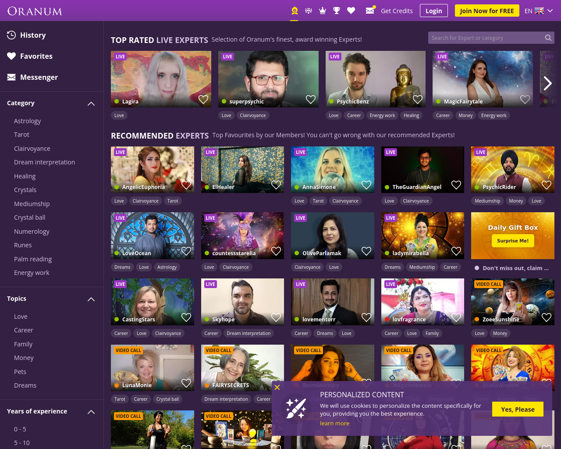Close the personalized content cookie banner
The image size is (561, 449).
[x=277, y=388]
